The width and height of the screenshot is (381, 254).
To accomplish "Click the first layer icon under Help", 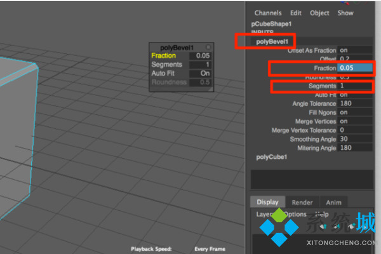I will [324, 226].
